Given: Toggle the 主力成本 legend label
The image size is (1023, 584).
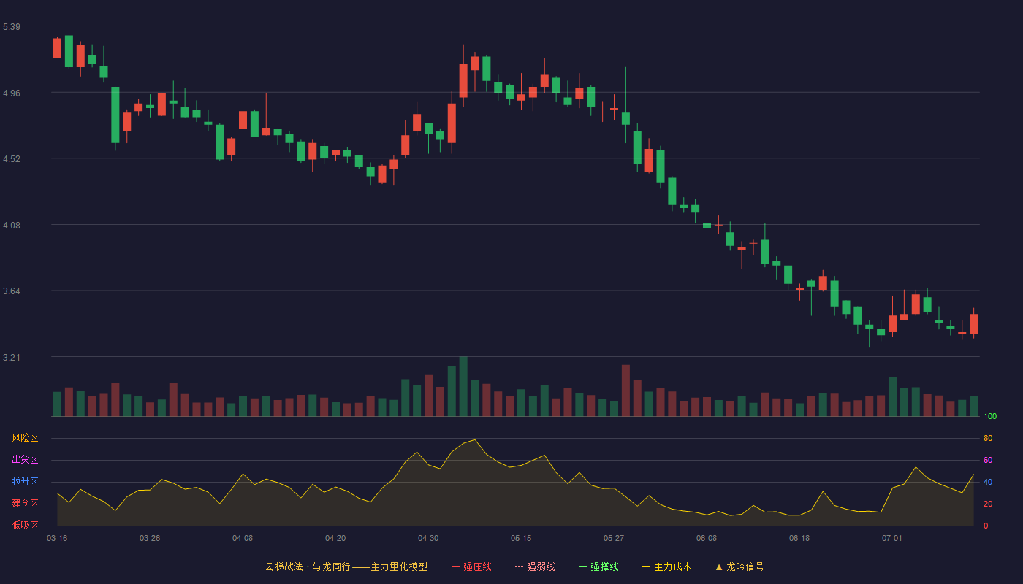Looking at the screenshot, I should click(672, 566).
